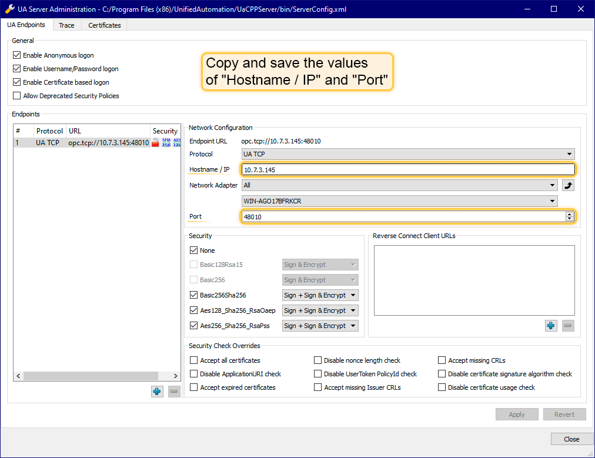Click the wrench app icon in title bar

click(x=9, y=9)
